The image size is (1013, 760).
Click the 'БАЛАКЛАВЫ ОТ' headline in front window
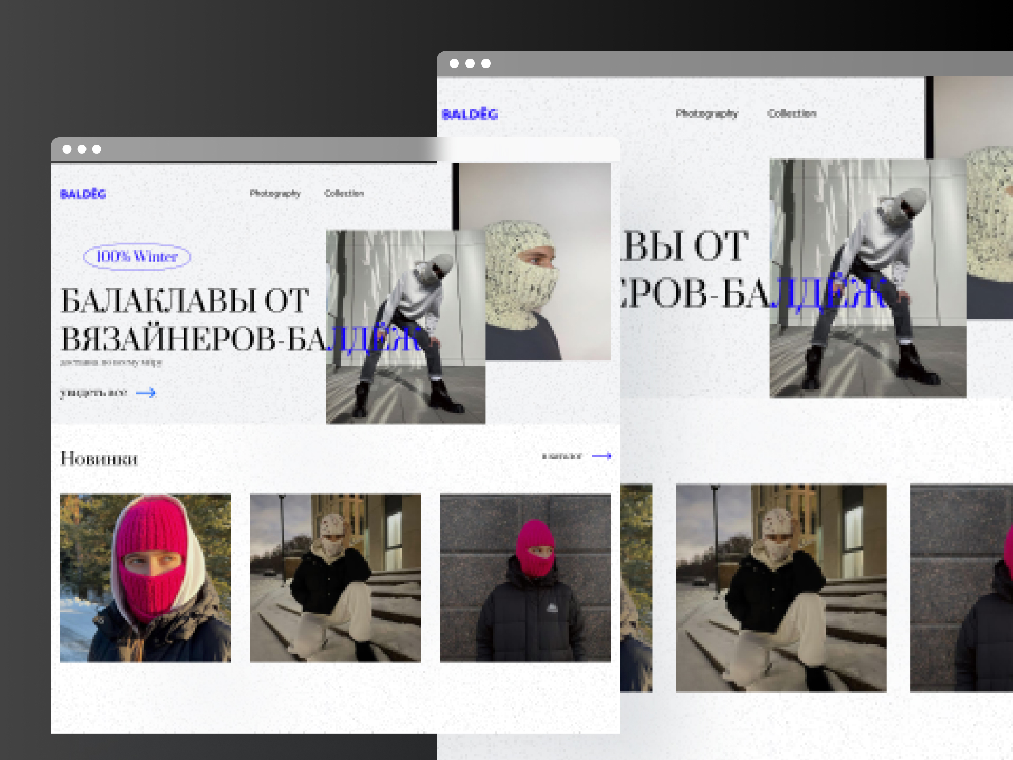pyautogui.click(x=185, y=301)
